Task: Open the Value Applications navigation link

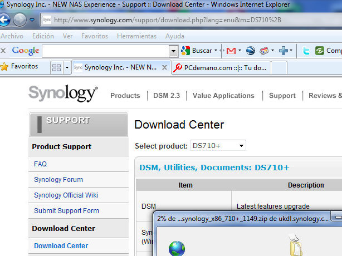Action: (x=223, y=96)
